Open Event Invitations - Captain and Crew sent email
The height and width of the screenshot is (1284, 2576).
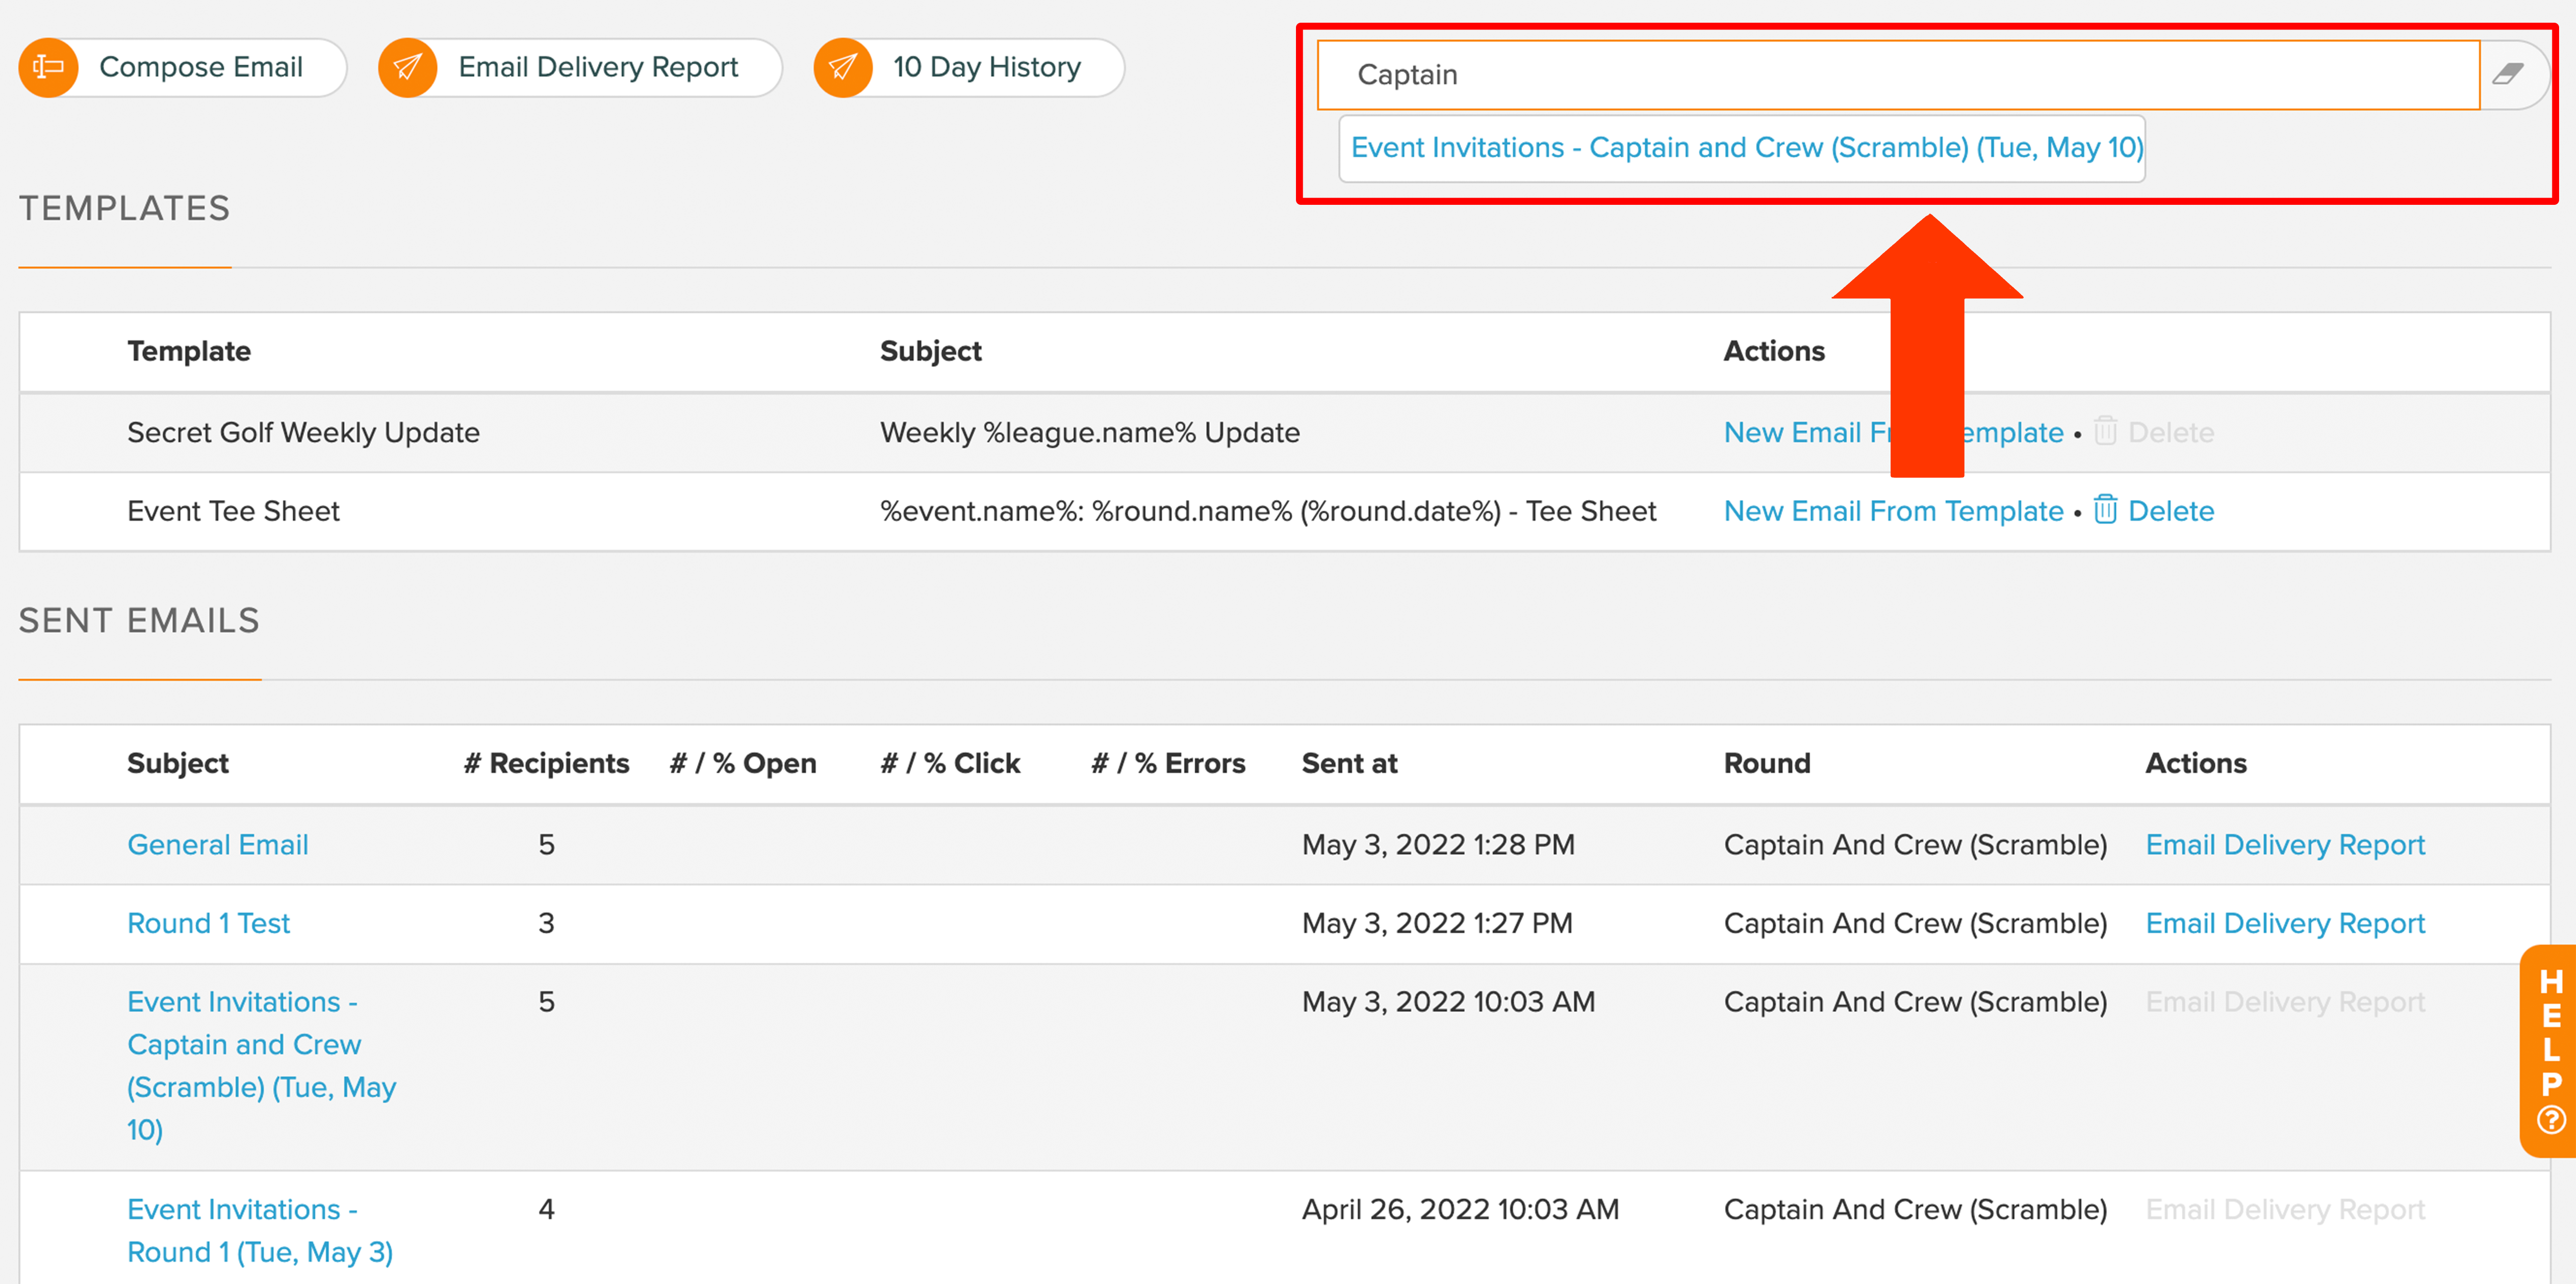(x=261, y=1066)
